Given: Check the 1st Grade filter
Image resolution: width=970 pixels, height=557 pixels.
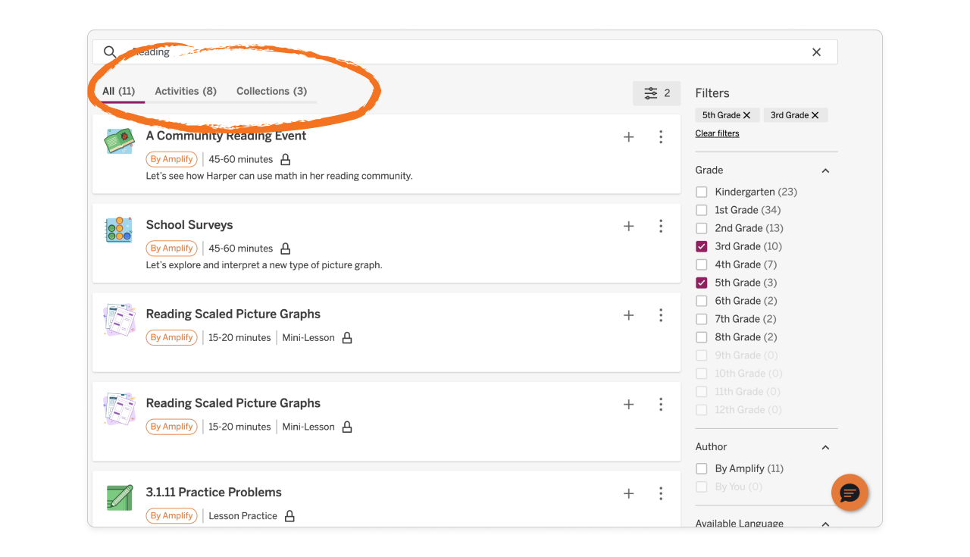Looking at the screenshot, I should 702,210.
